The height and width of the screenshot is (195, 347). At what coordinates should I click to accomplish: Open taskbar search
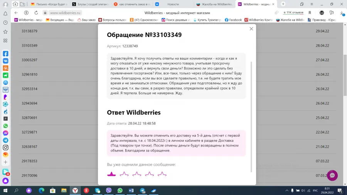click(16, 190)
